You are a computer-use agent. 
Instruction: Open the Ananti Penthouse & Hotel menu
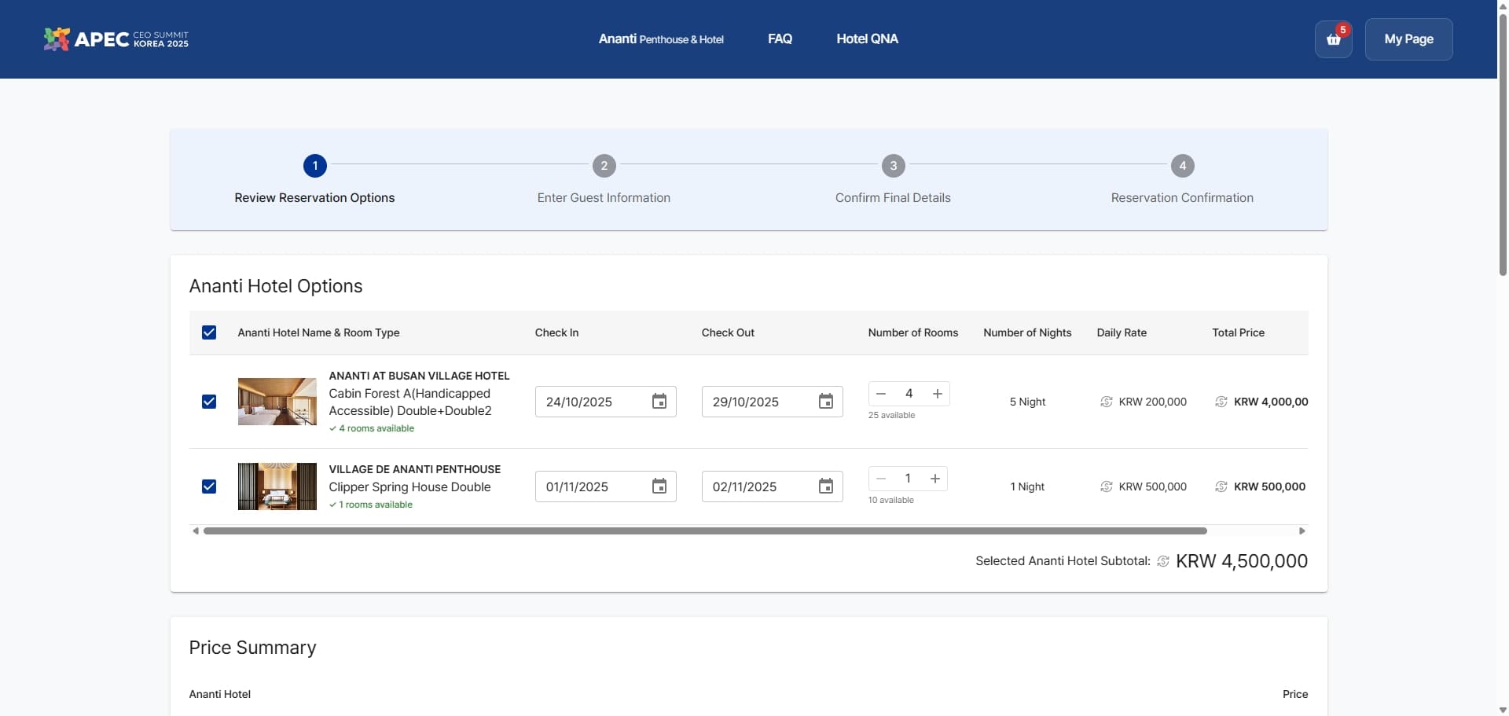pos(660,39)
